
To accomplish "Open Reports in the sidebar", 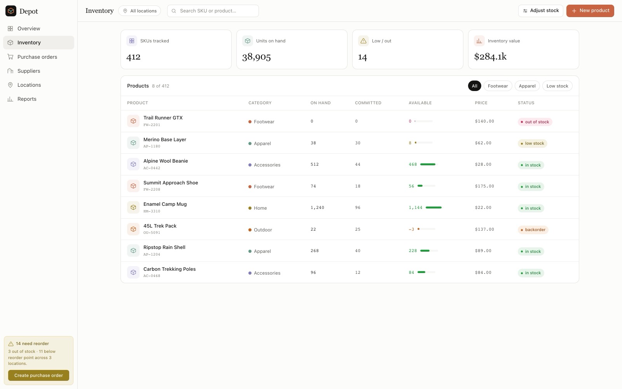I will coord(38,99).
